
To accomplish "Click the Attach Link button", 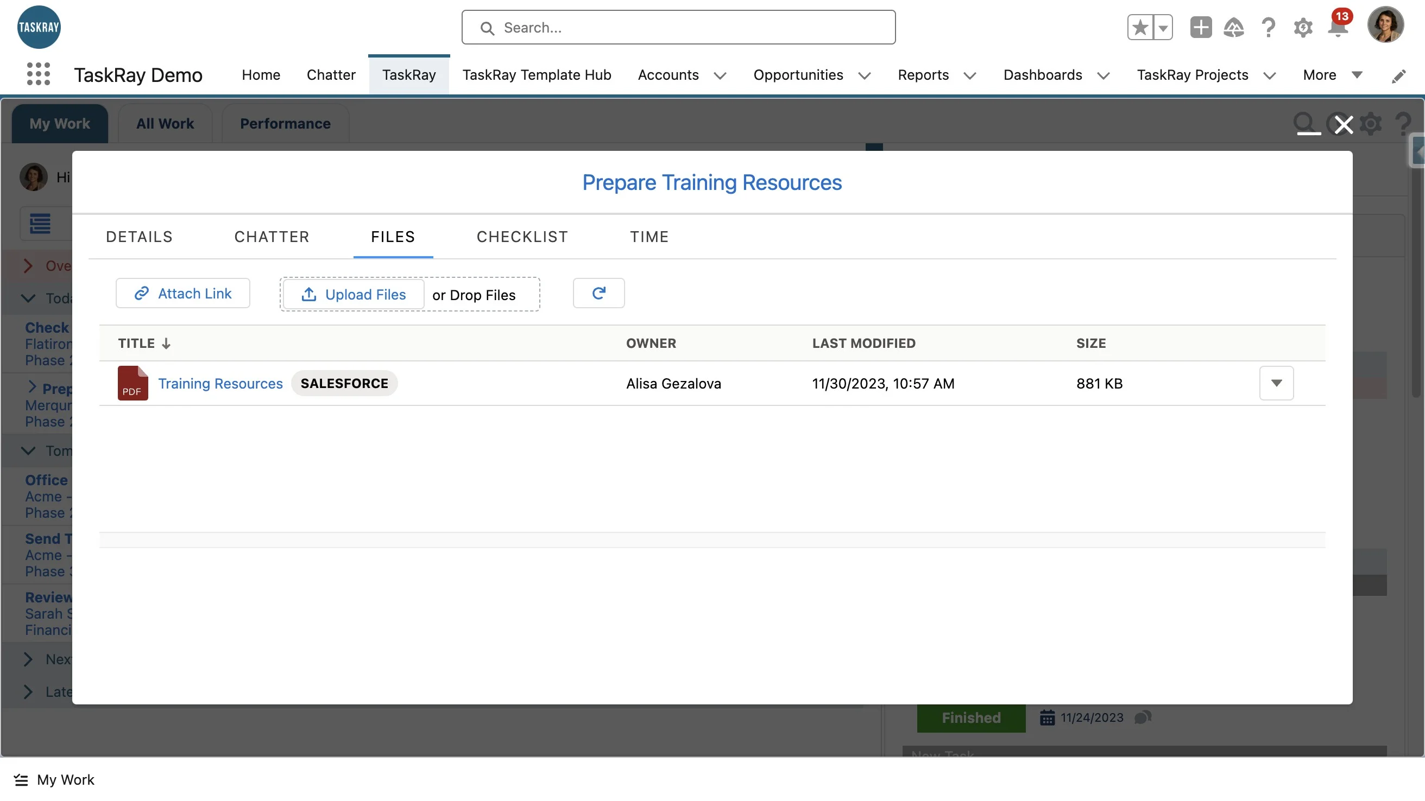I will pos(182,293).
